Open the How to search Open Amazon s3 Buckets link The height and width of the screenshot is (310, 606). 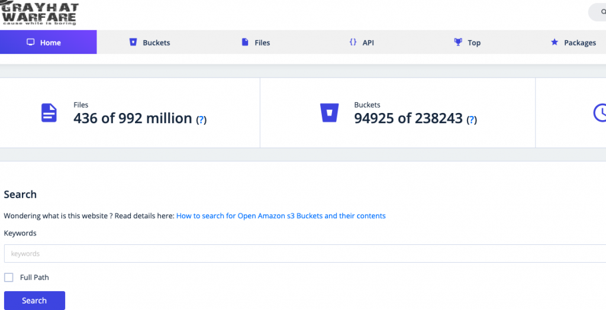click(281, 216)
